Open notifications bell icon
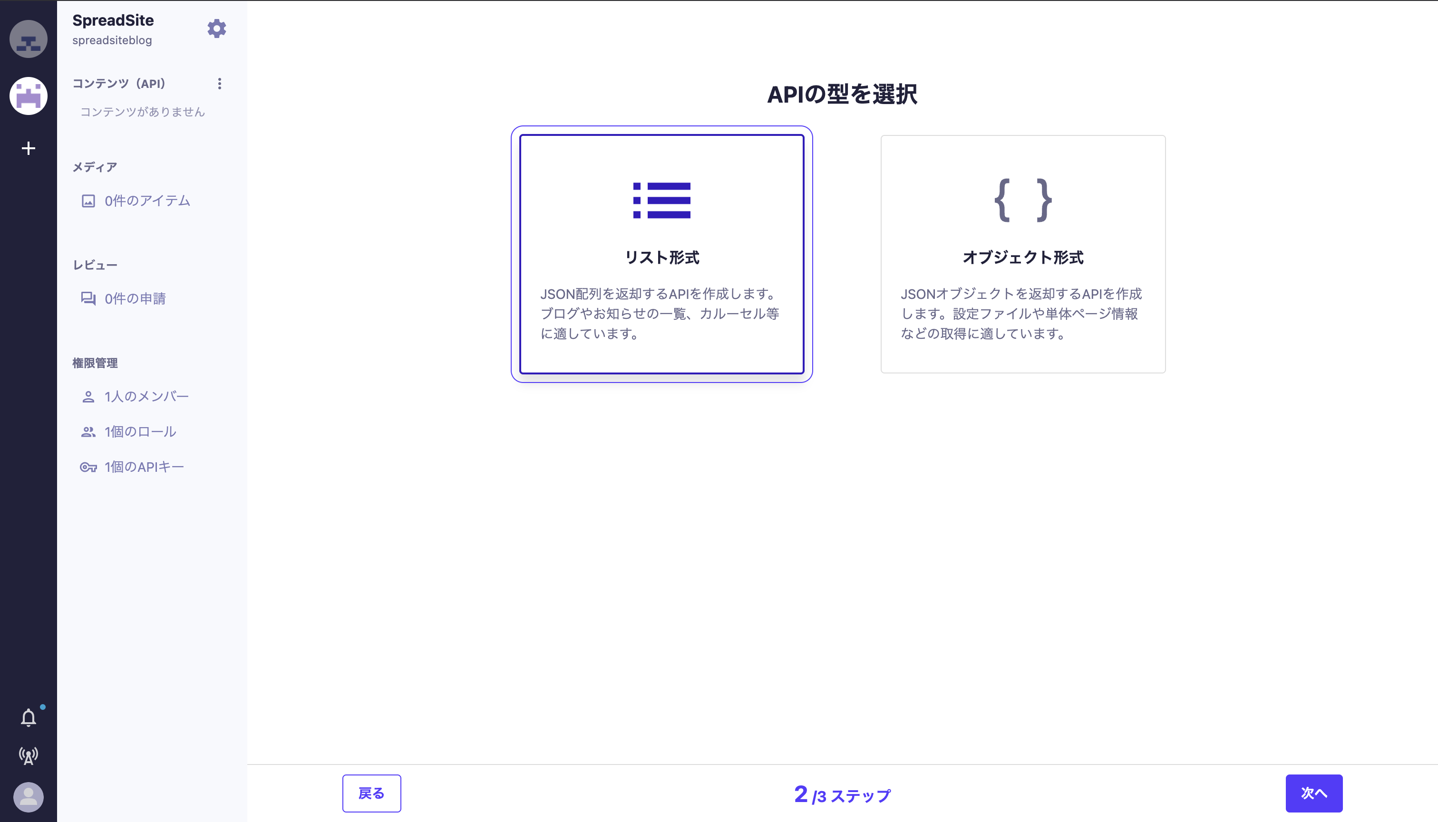 (28, 717)
